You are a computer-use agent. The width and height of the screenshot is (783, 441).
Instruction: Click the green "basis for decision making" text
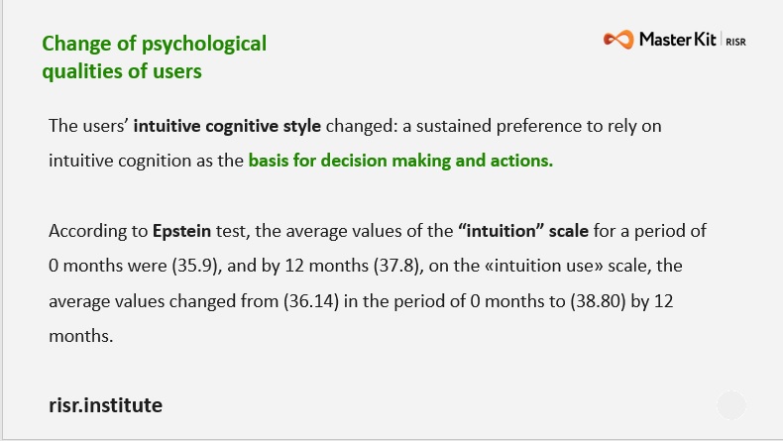click(x=400, y=160)
